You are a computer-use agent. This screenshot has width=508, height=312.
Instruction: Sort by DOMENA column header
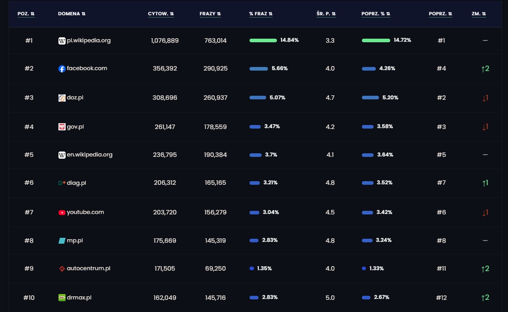[x=72, y=13]
